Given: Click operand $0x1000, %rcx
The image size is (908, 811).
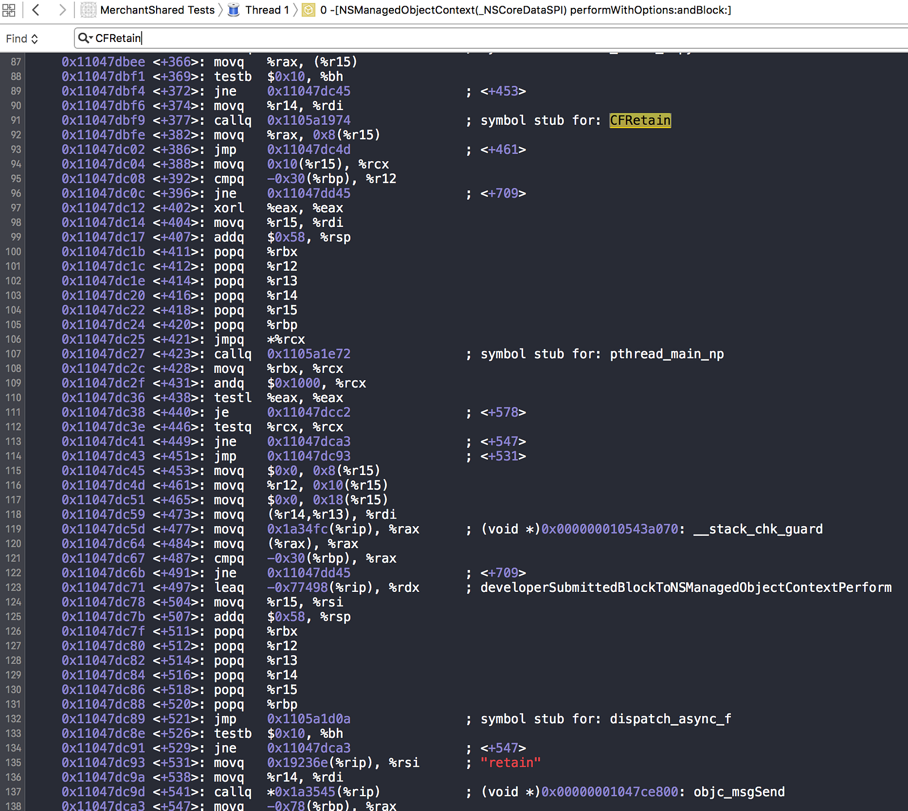Looking at the screenshot, I should tap(317, 384).
